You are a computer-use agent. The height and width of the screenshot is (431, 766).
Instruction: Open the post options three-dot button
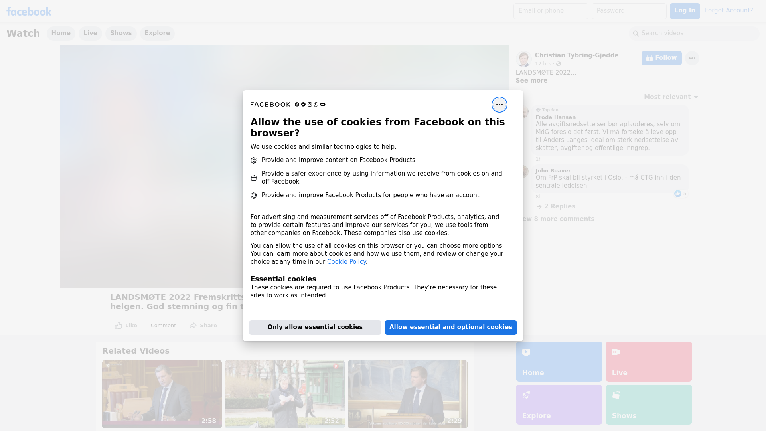click(692, 58)
